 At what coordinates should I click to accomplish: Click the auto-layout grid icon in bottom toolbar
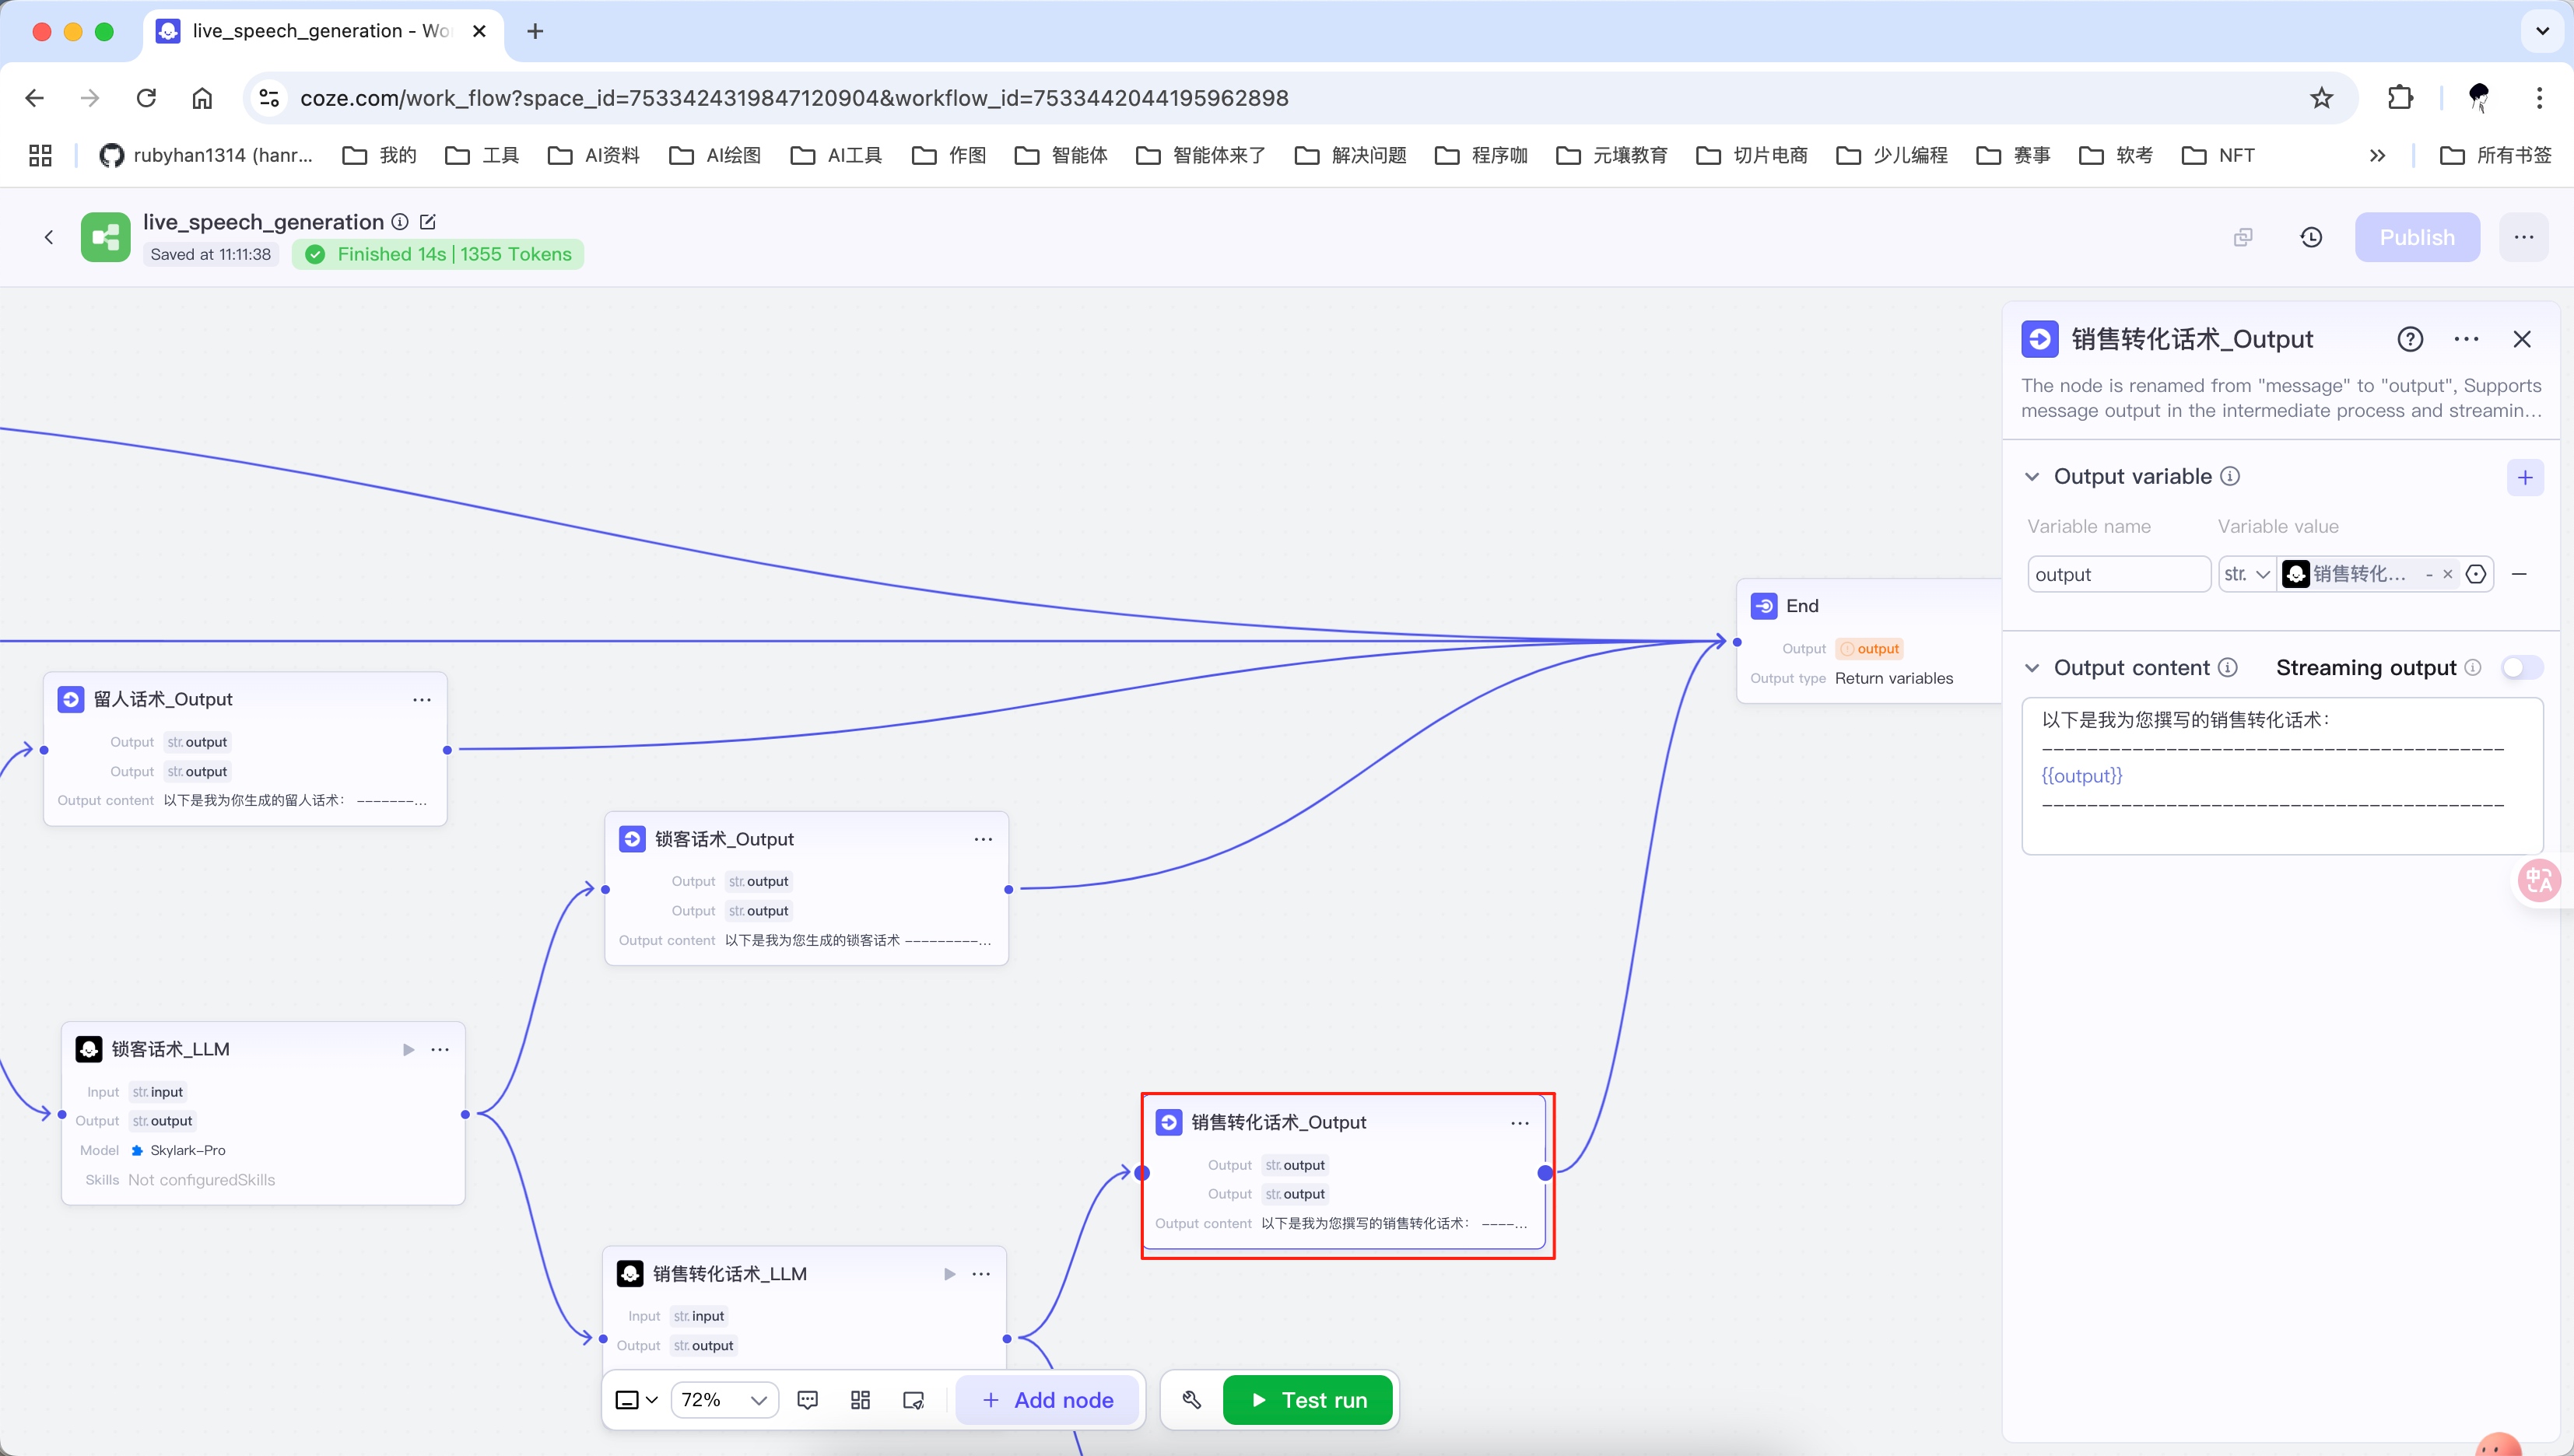pos(861,1400)
